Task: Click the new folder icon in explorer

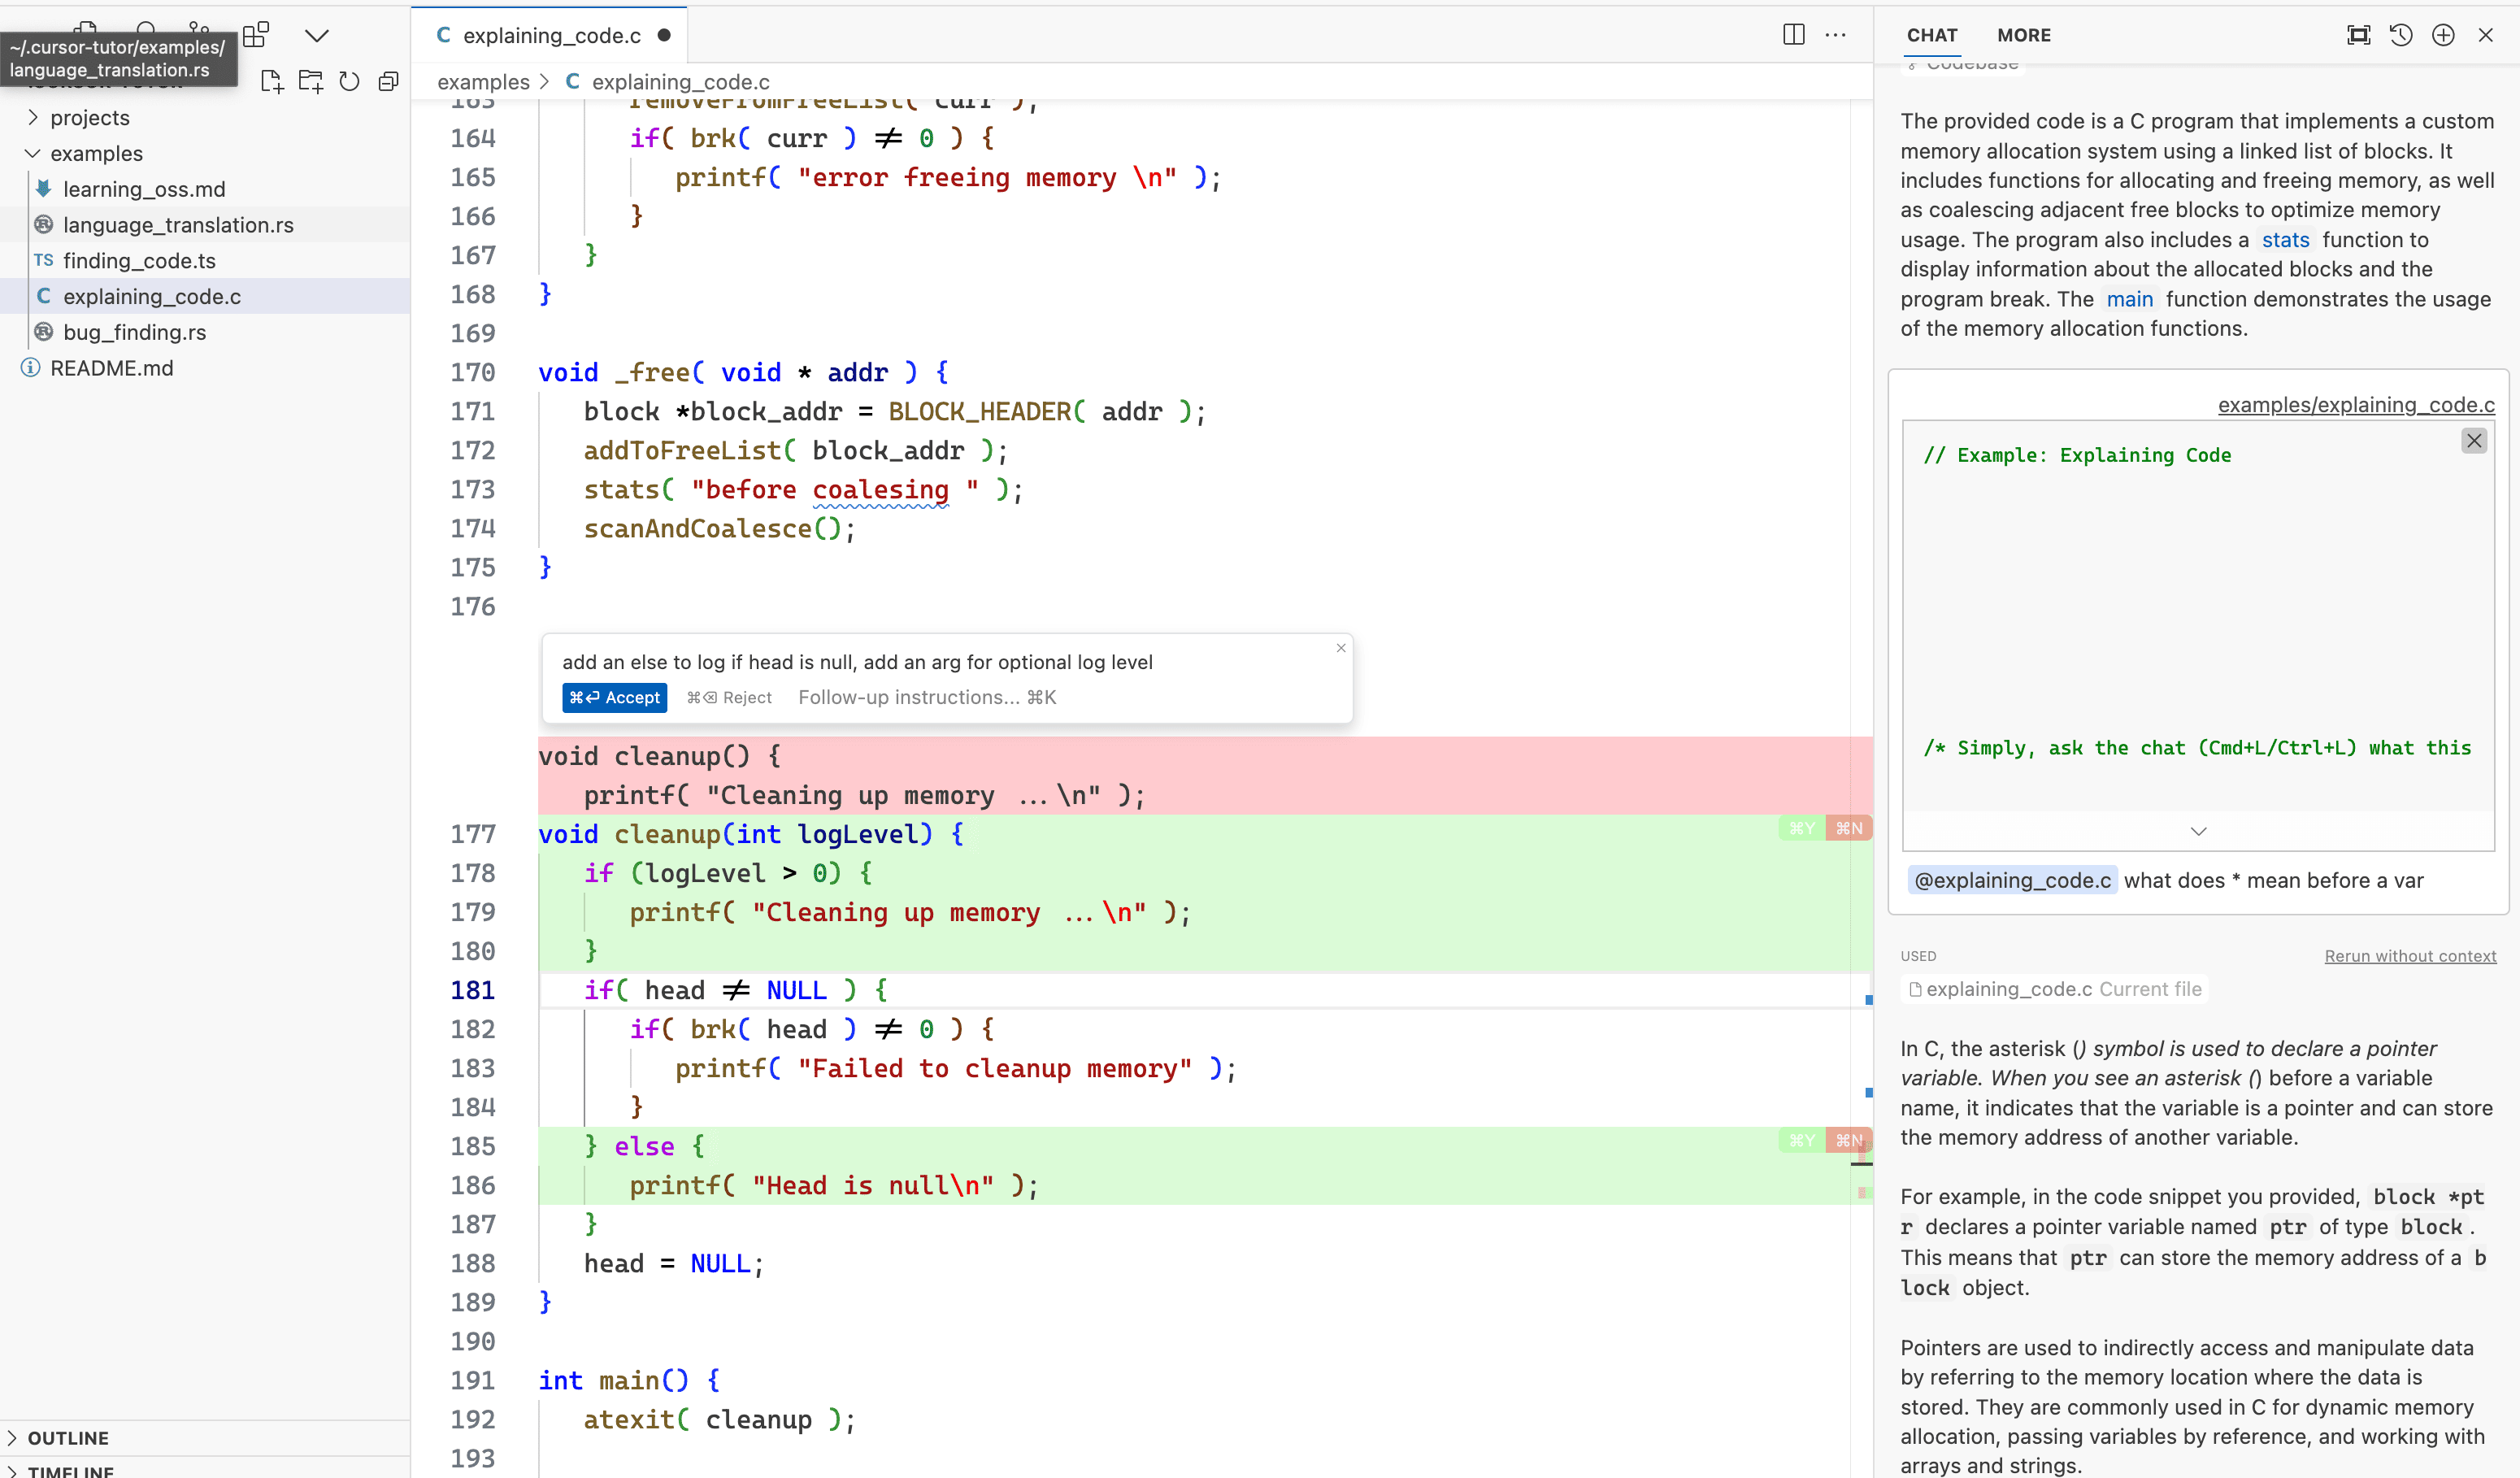Action: (310, 82)
